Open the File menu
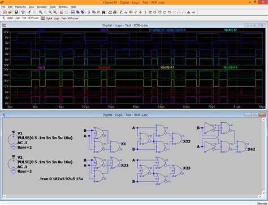Viewport: 268px width, 205px height. (3, 7)
